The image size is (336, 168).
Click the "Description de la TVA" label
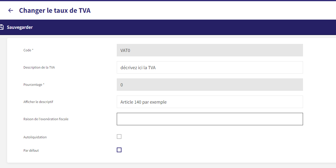pyautogui.click(x=39, y=67)
